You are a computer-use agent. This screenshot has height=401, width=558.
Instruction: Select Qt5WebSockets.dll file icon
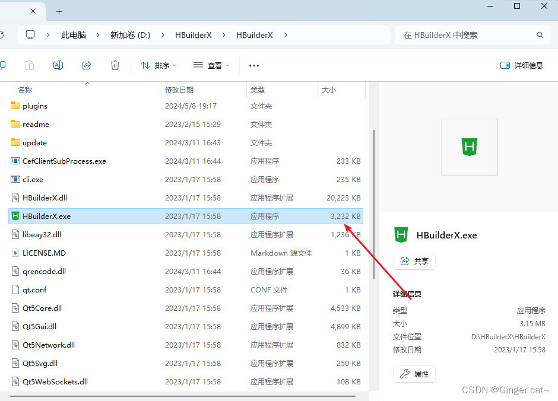coord(15,381)
